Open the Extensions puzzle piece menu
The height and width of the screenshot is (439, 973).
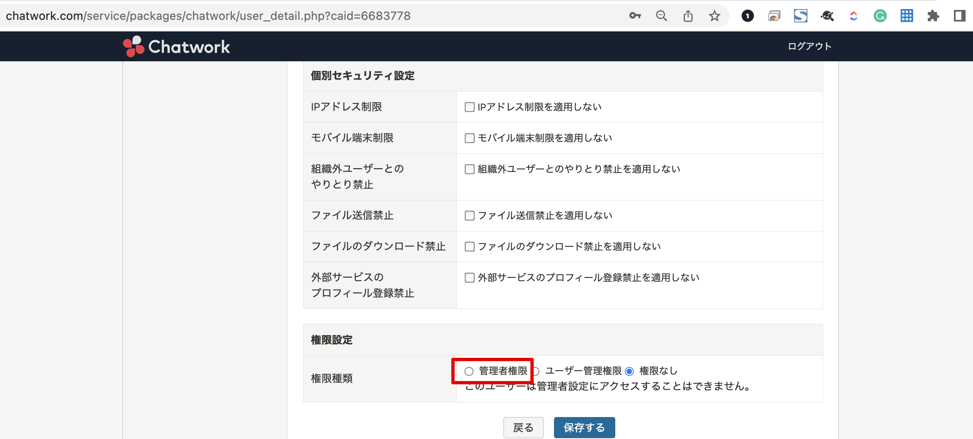coord(933,16)
